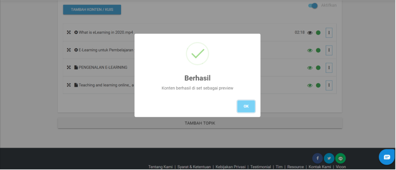Open three-dot menu for What is eLearning video
The height and width of the screenshot is (170, 396).
pos(329,33)
